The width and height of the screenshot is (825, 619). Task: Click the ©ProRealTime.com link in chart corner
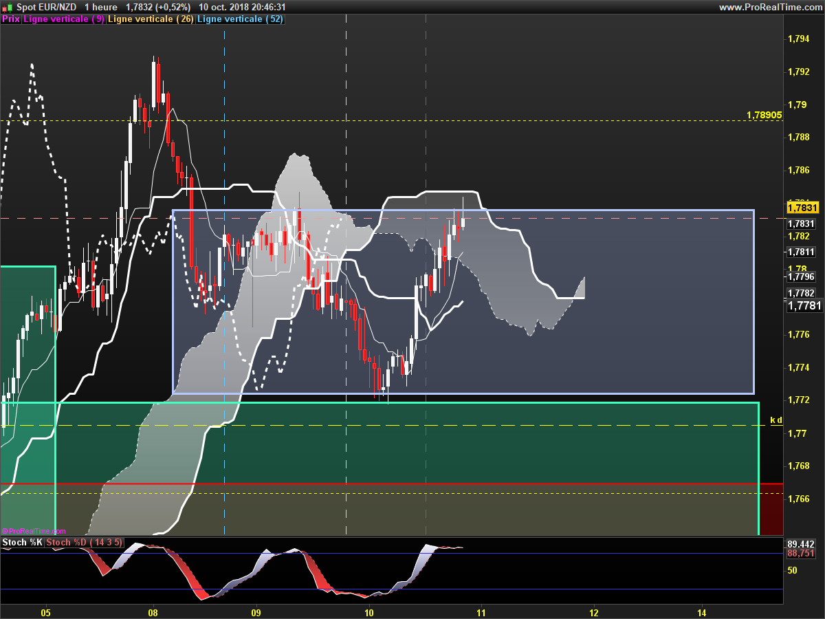(x=34, y=531)
